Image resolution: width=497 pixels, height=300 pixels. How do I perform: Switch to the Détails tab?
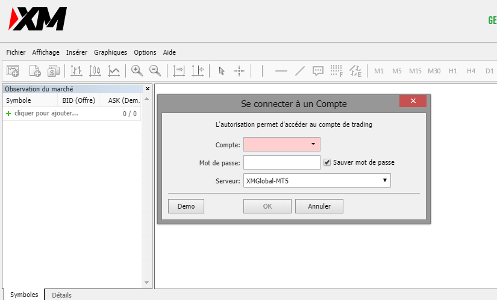tap(61, 295)
